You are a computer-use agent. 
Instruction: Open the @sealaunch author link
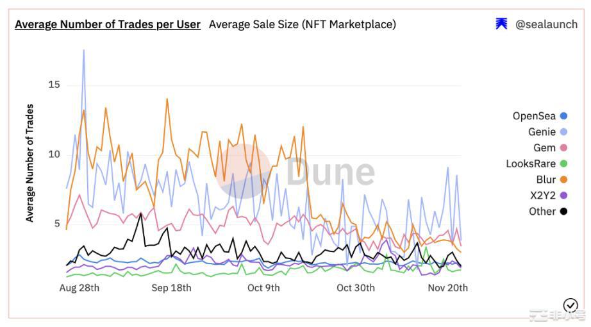tap(546, 24)
